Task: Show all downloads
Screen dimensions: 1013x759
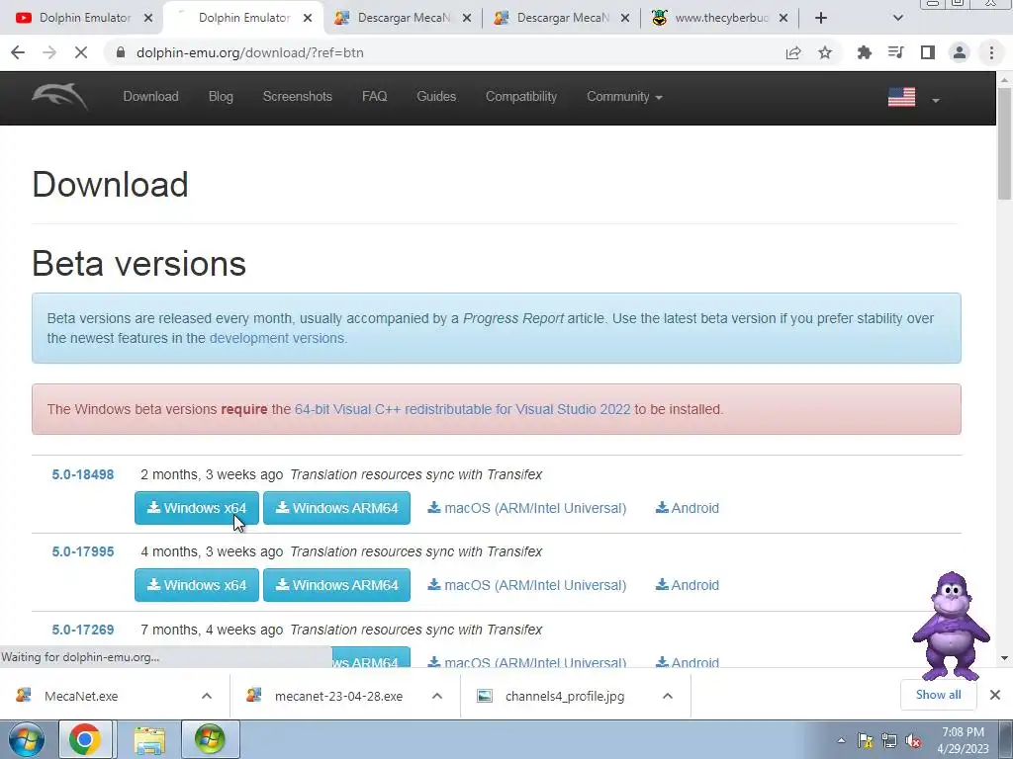Action: 938,695
